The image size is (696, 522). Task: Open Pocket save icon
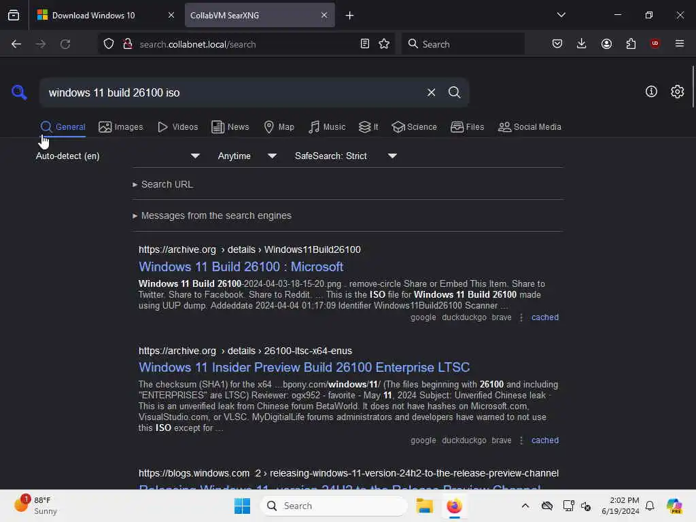point(557,43)
